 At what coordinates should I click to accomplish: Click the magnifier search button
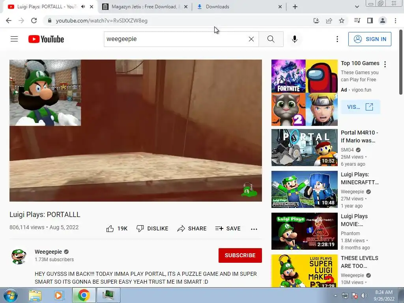[x=271, y=39]
